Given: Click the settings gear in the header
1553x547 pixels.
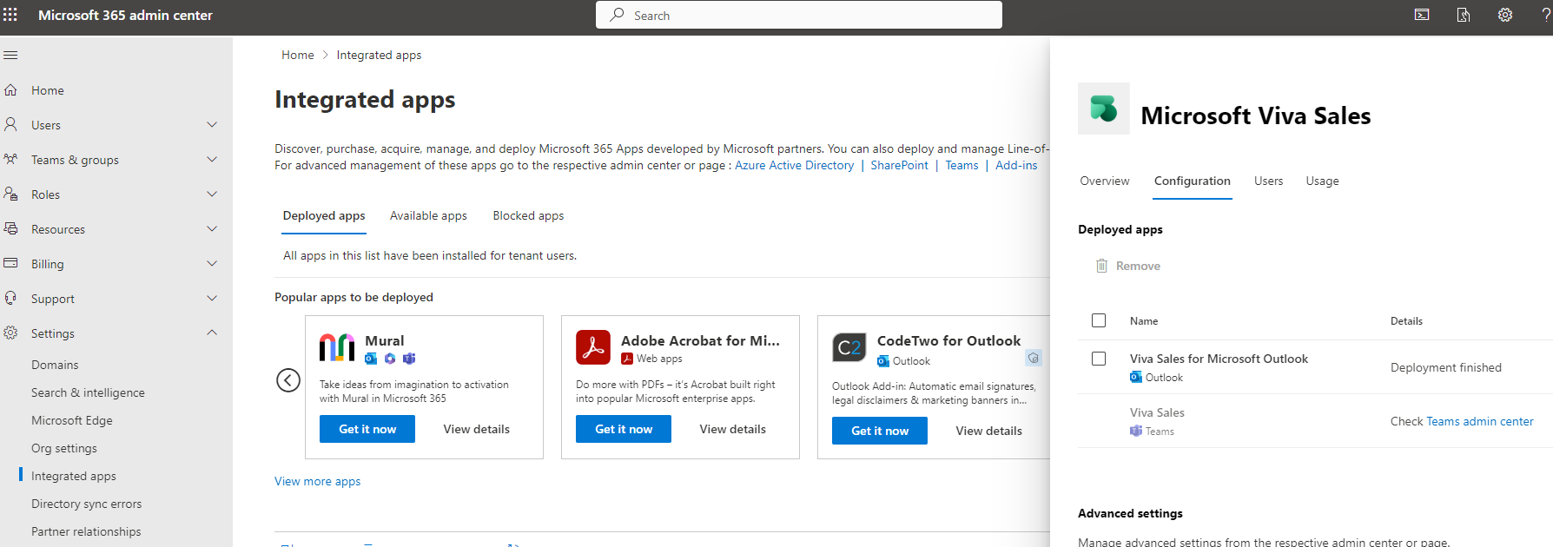Looking at the screenshot, I should coord(1505,15).
